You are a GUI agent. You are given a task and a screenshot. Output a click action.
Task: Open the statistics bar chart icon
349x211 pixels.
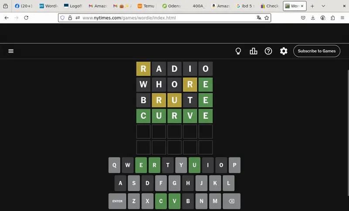tap(253, 51)
